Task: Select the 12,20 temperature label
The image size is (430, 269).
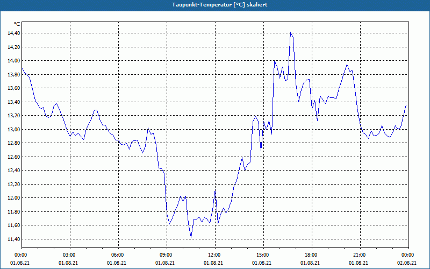Action: tap(14, 184)
